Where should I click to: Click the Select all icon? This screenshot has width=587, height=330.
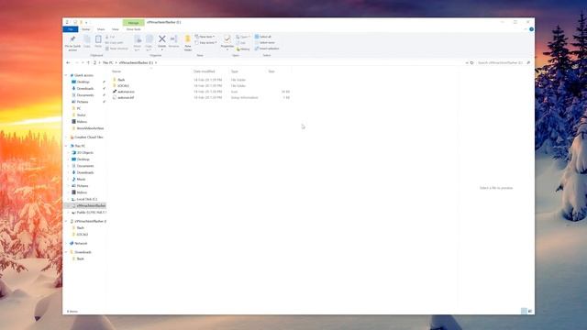coord(257,37)
